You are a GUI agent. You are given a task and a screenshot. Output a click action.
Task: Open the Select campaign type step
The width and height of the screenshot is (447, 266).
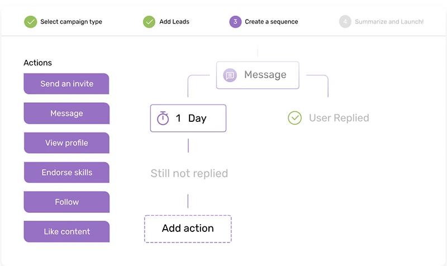72,22
